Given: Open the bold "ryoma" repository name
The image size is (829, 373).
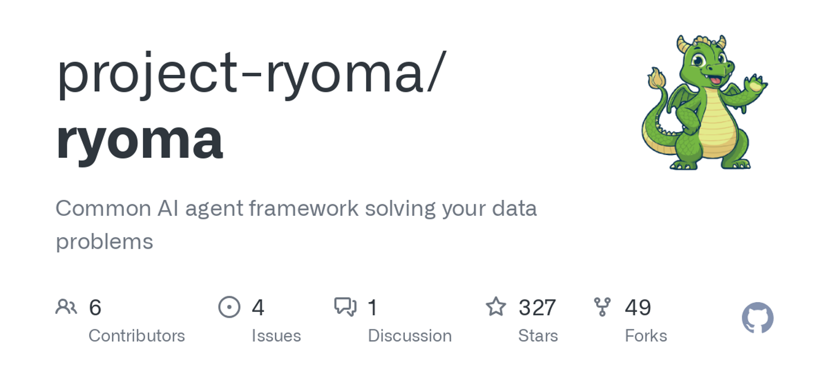Looking at the screenshot, I should pyautogui.click(x=140, y=138).
